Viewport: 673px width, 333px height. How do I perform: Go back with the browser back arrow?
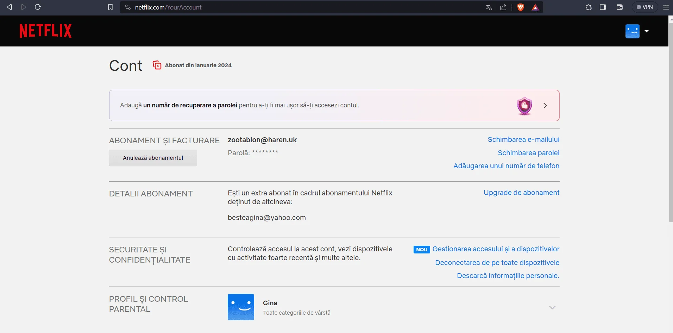coord(10,7)
